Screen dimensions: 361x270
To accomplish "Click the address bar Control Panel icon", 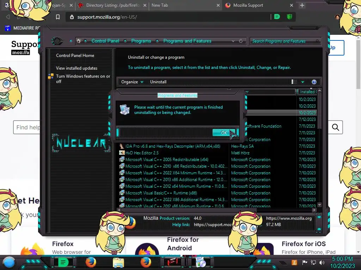I will [x=79, y=41].
